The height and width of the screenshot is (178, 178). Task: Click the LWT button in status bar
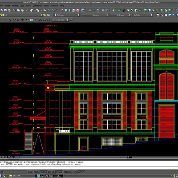click(74, 172)
